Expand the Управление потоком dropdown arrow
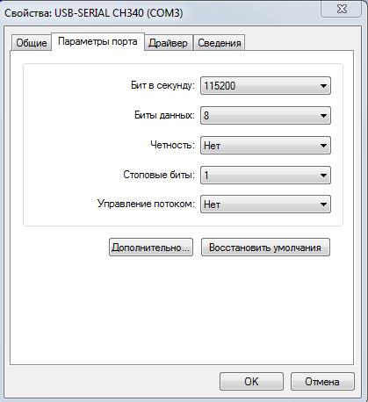Viewport: 368px width, 402px height. click(323, 205)
